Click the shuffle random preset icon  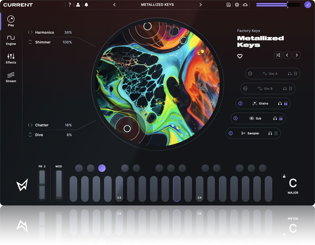tap(278, 55)
